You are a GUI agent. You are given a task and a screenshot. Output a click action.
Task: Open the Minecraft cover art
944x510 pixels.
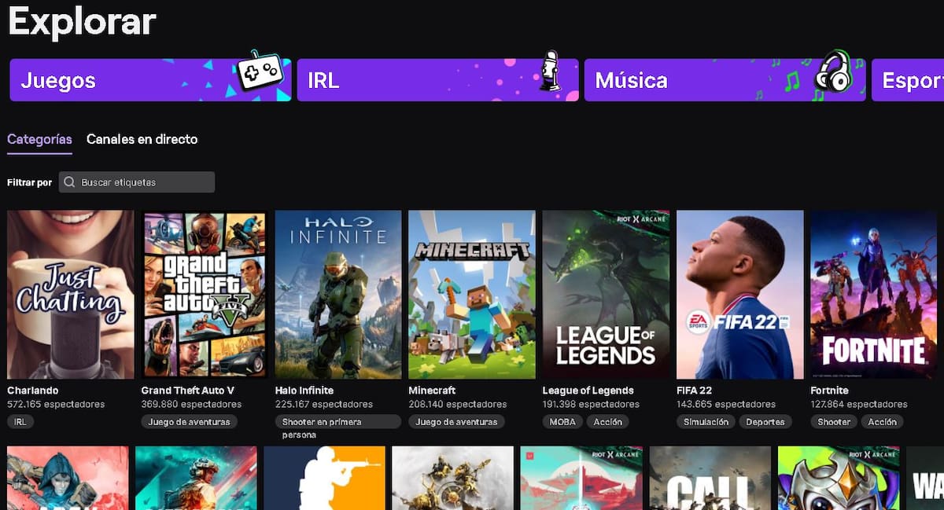(x=472, y=295)
